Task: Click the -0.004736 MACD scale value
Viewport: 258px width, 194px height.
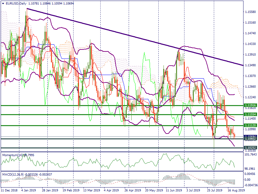Action: pos(250,185)
